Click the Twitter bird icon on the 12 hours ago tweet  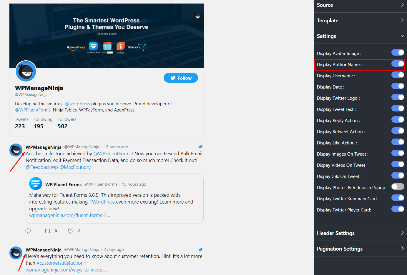click(200, 147)
